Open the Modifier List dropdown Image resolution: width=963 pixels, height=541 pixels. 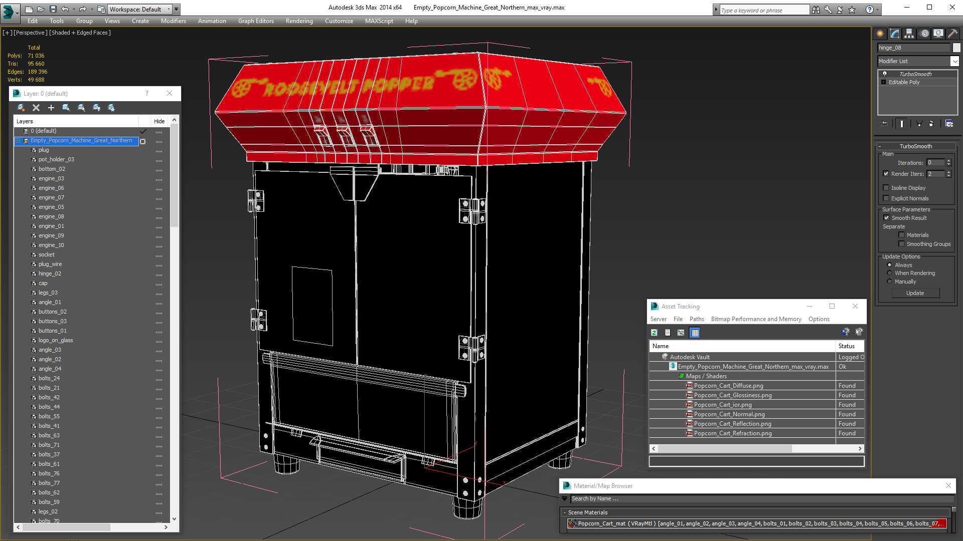954,61
